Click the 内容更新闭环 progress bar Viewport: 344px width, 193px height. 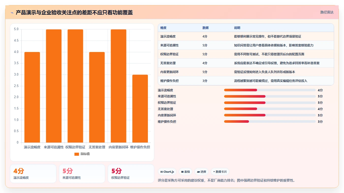[270, 115]
